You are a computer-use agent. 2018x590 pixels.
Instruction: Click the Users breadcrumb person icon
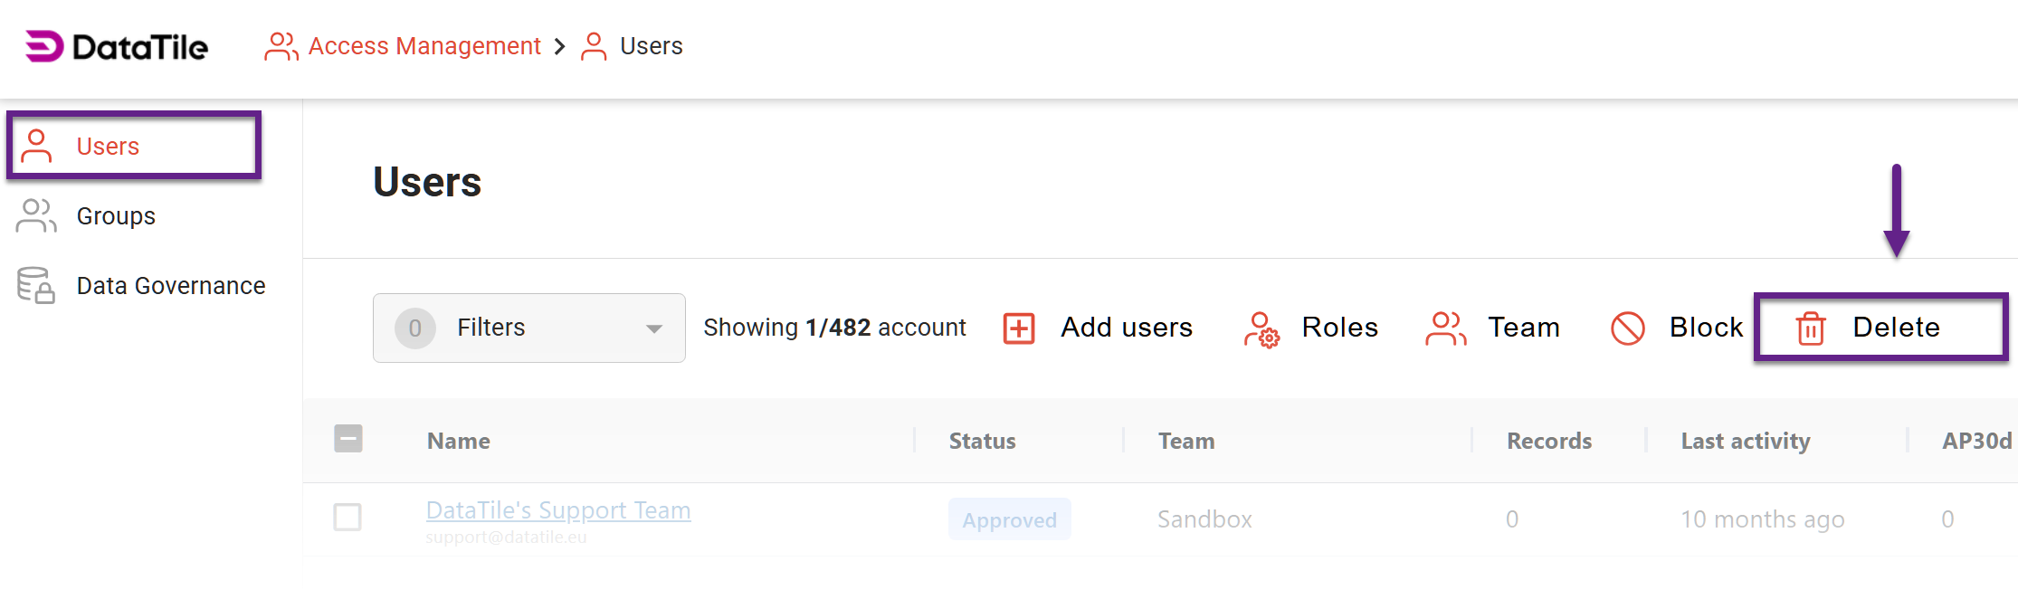click(x=594, y=45)
